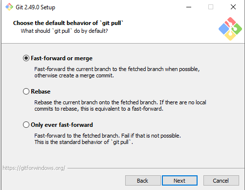245x190 pixels.
Task: Close the Git 2.49.0 Setup window
Action: coord(233,7)
